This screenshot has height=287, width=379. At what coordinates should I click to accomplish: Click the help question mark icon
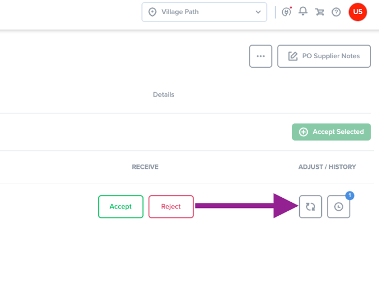(336, 12)
